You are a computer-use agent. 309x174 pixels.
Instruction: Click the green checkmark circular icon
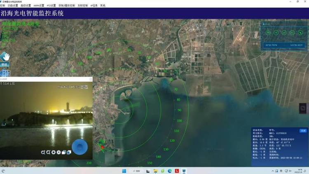[x=284, y=33]
